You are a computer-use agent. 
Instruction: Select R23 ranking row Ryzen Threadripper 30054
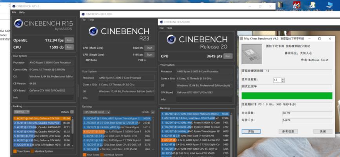pos(117,119)
